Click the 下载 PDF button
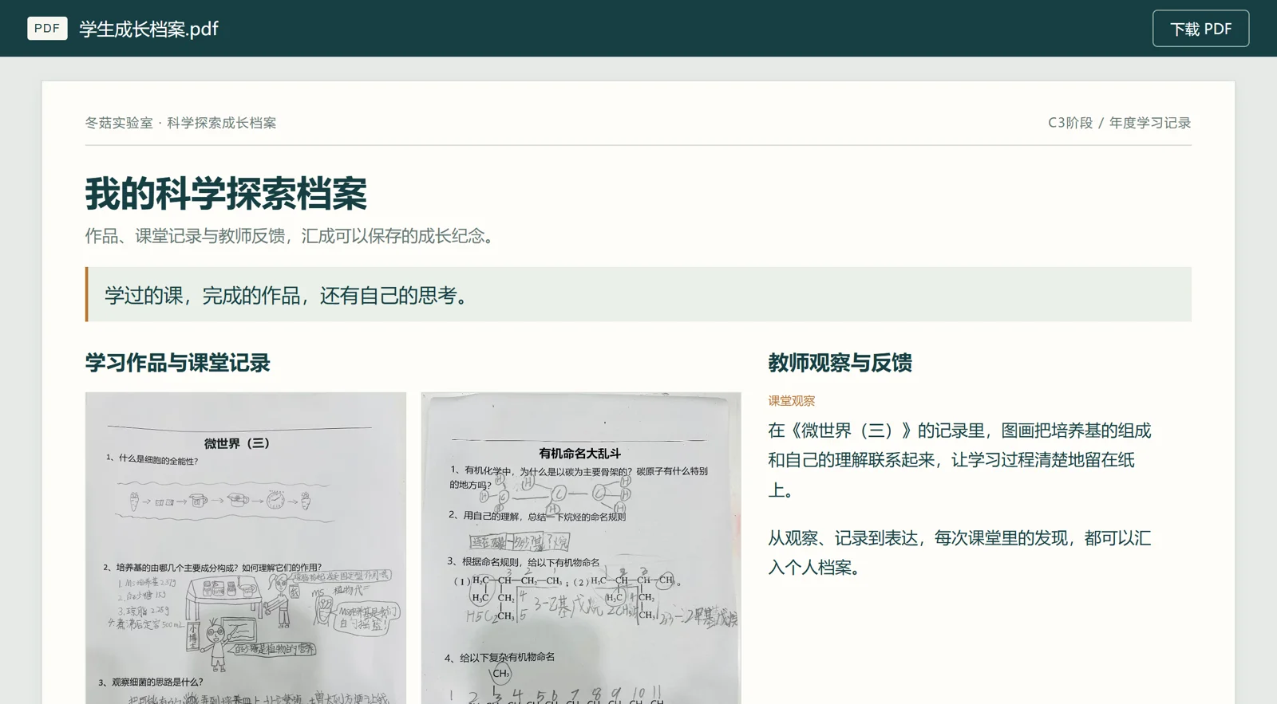The height and width of the screenshot is (704, 1277). click(1200, 29)
